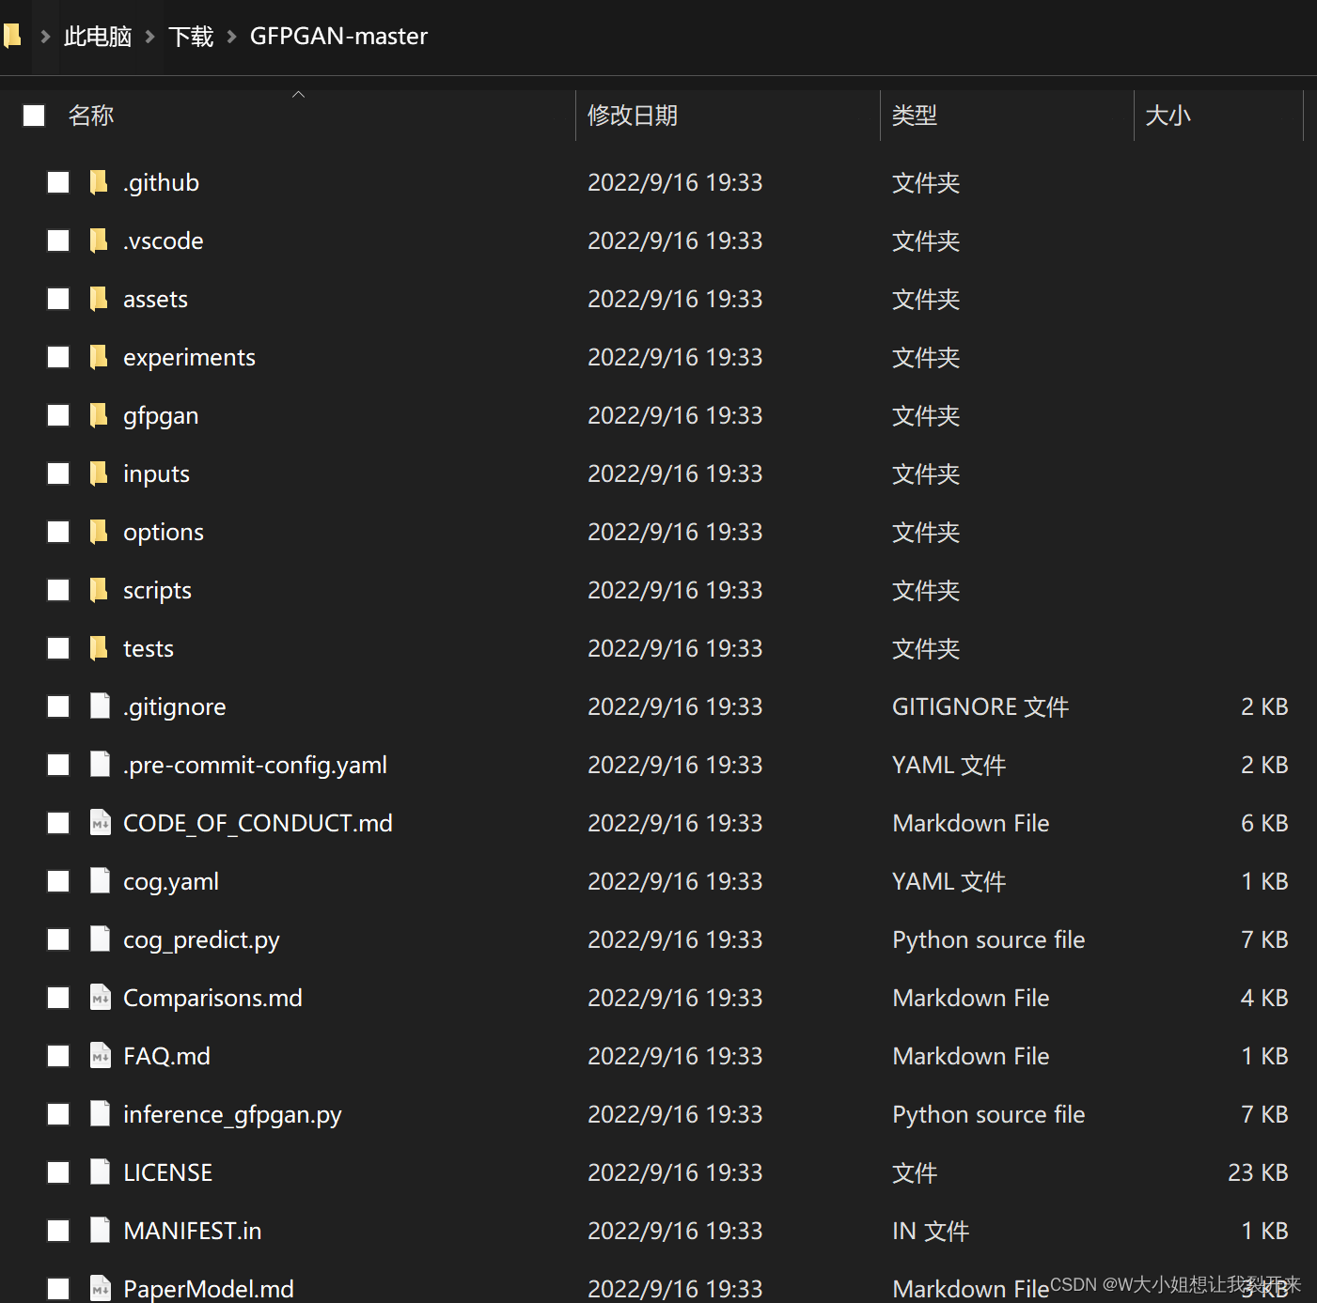Toggle the select-all checkbox in header
Screen dimensions: 1317x1303
[x=35, y=116]
